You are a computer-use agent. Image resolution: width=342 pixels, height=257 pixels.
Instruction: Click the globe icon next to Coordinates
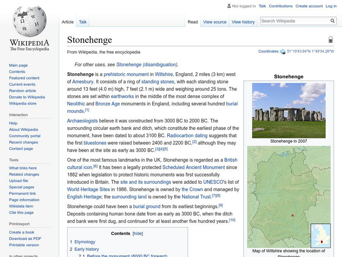point(283,50)
